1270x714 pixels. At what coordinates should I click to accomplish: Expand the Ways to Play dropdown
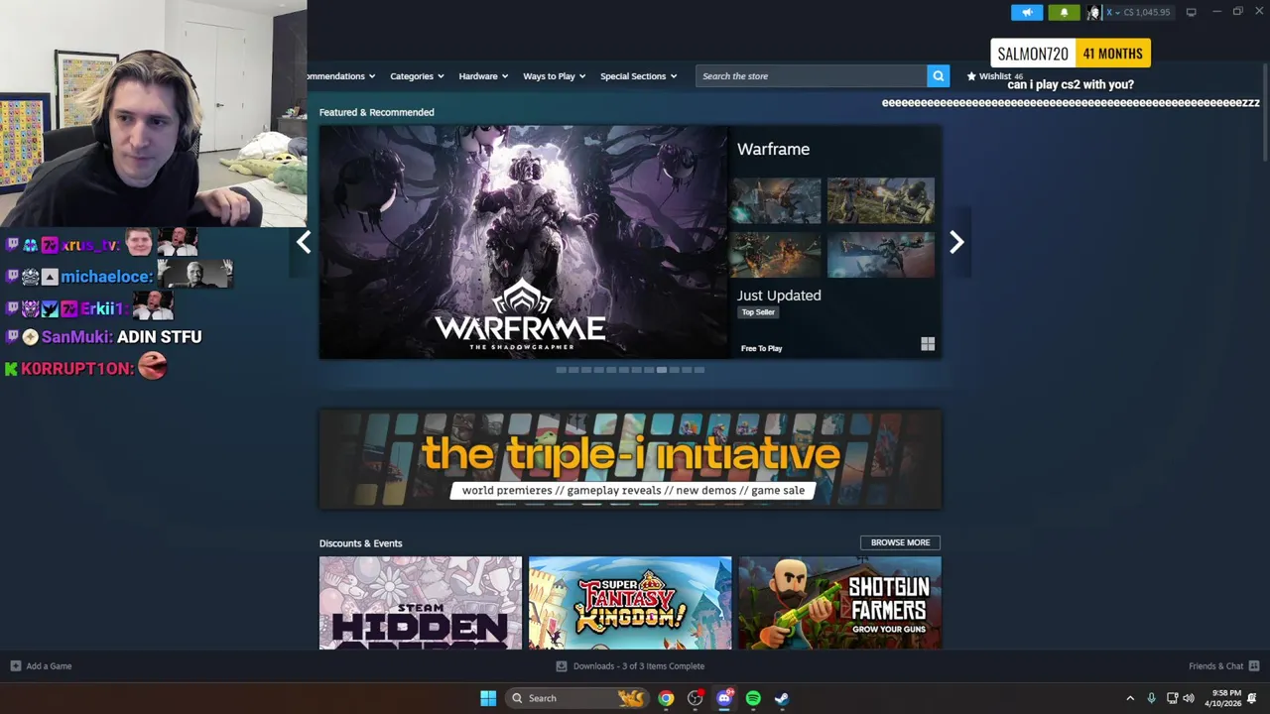point(555,76)
